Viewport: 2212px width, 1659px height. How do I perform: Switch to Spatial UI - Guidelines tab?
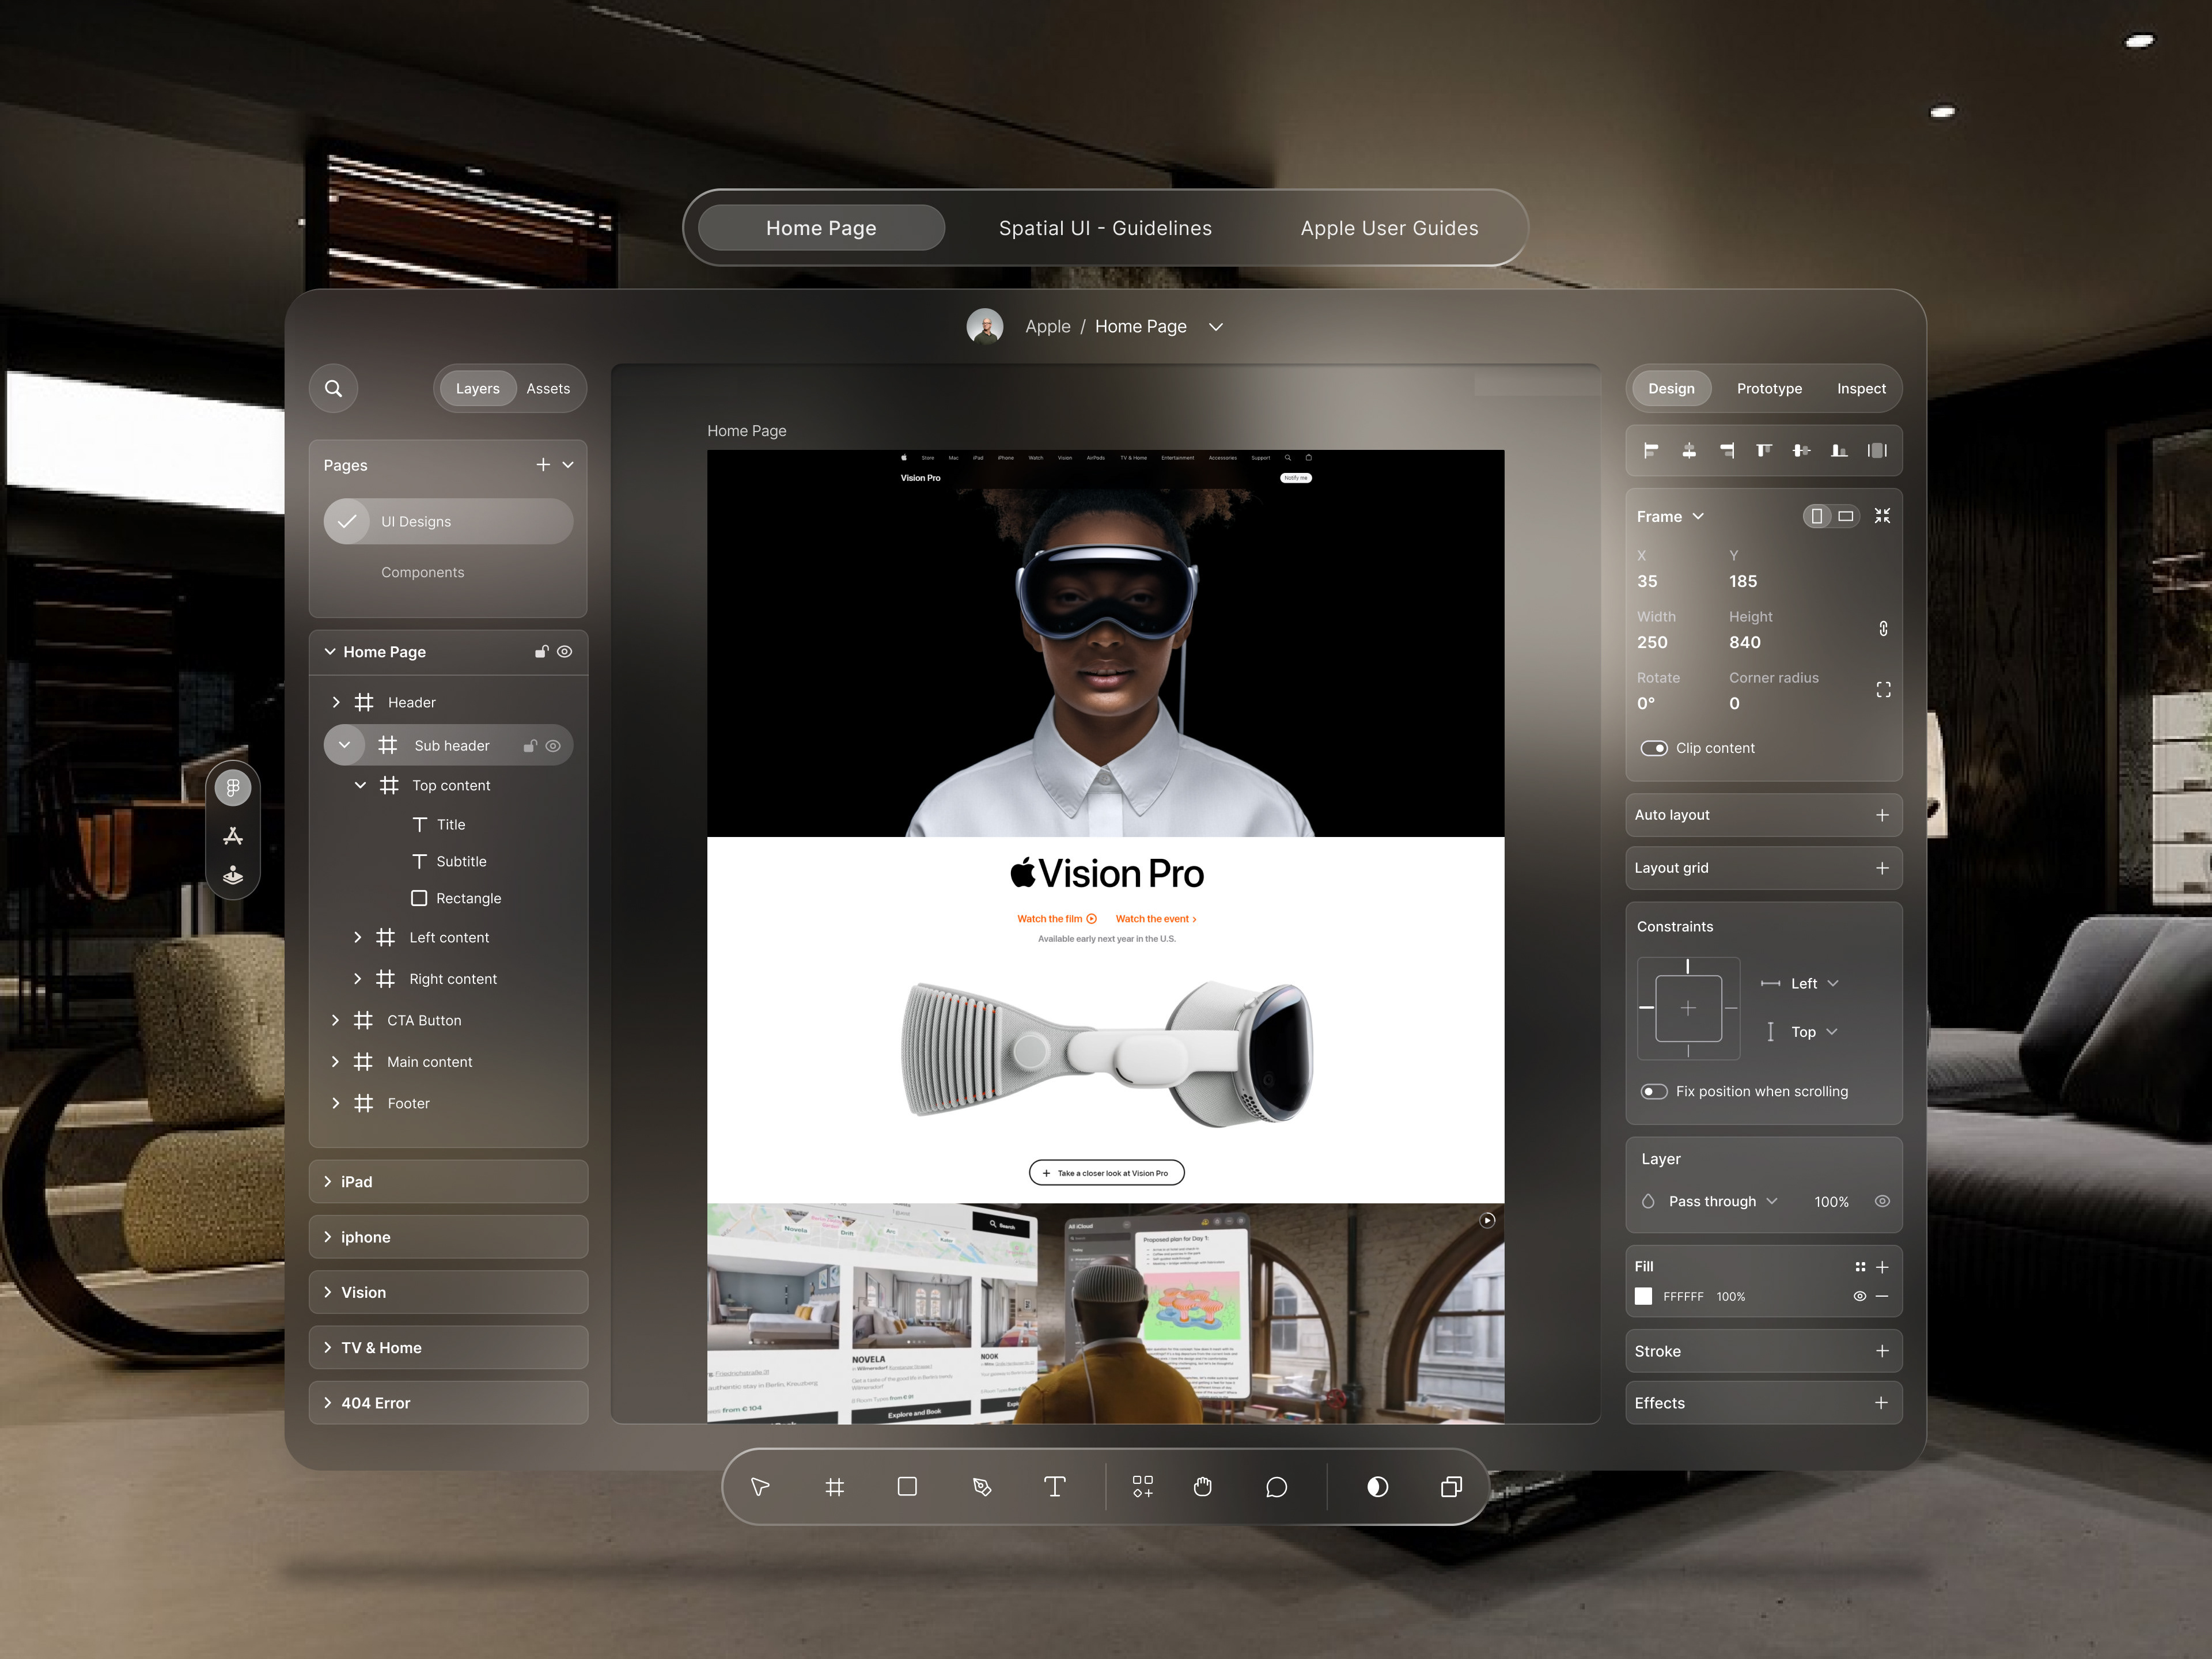[x=1105, y=228]
